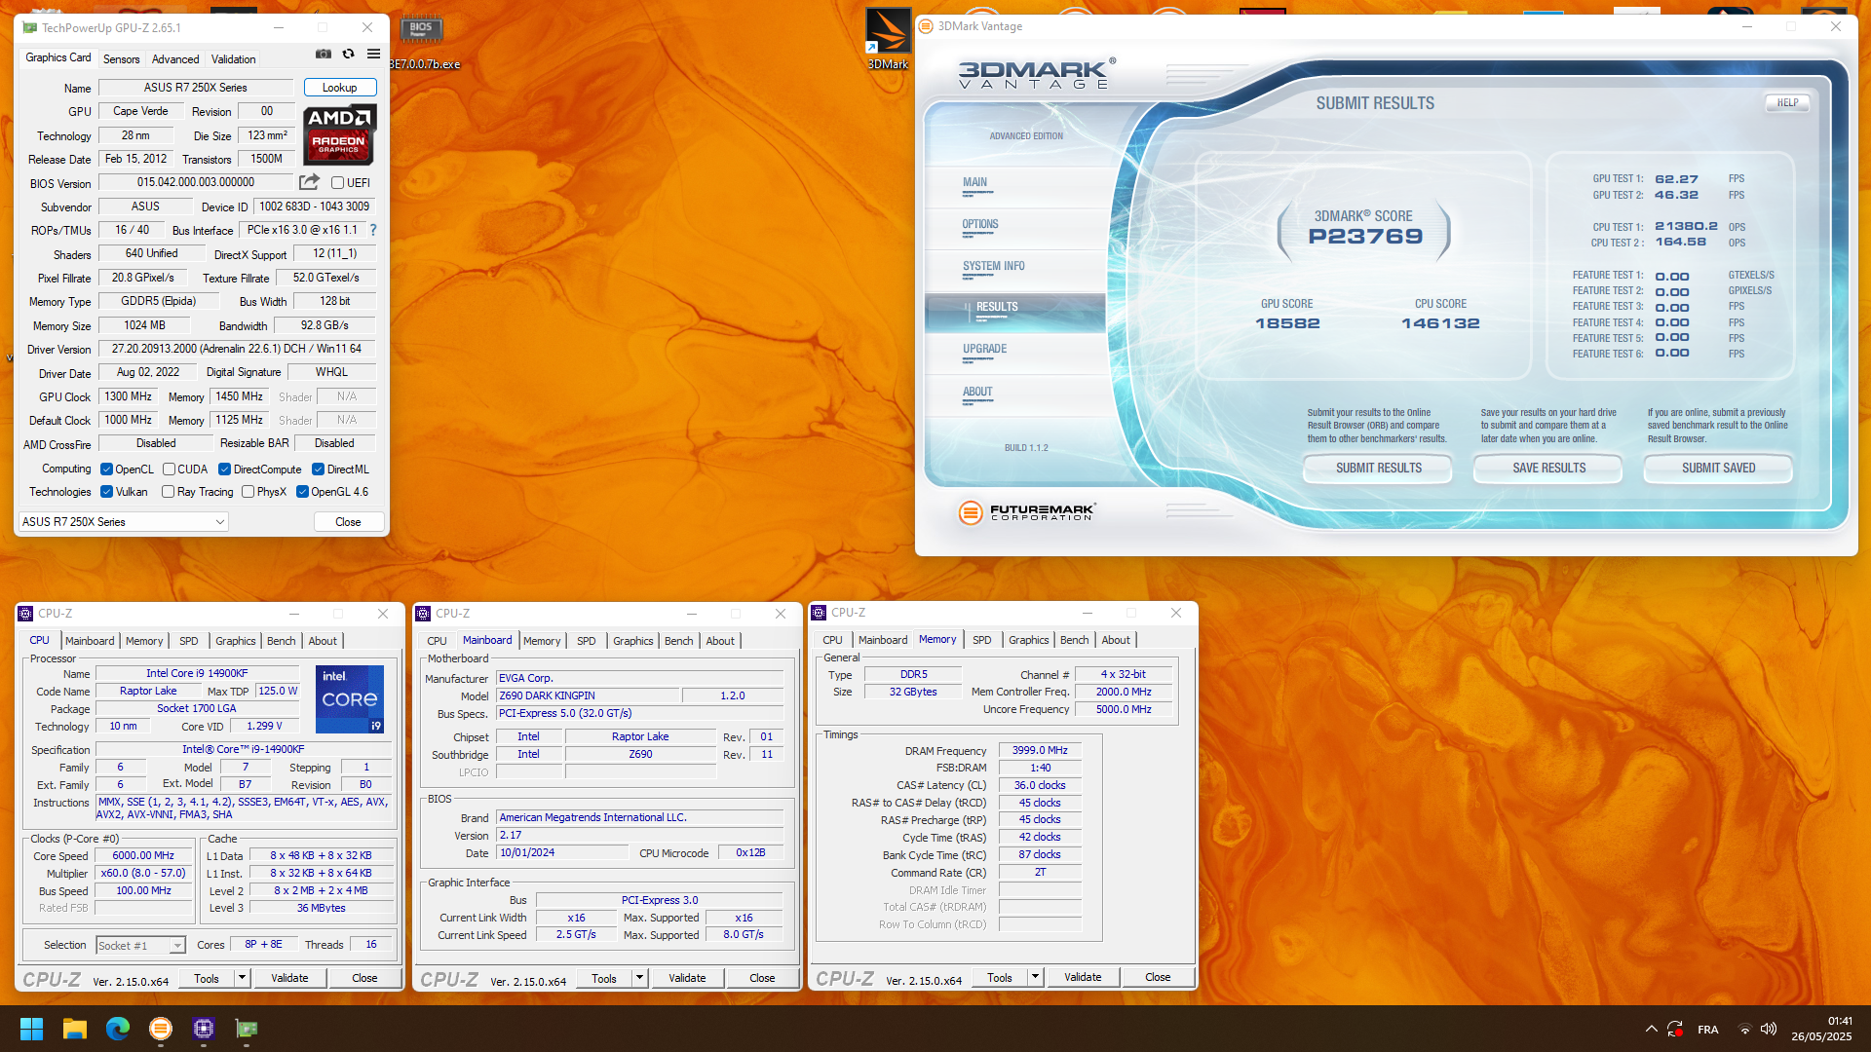Open the ASUS R7 250X Series dropdown

(124, 522)
